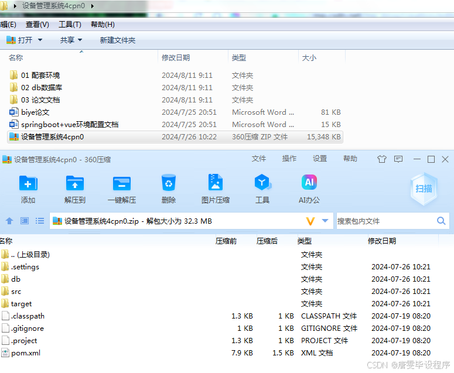This screenshot has height=373, width=454.
Task: Open the AI办公 icon
Action: [309, 182]
